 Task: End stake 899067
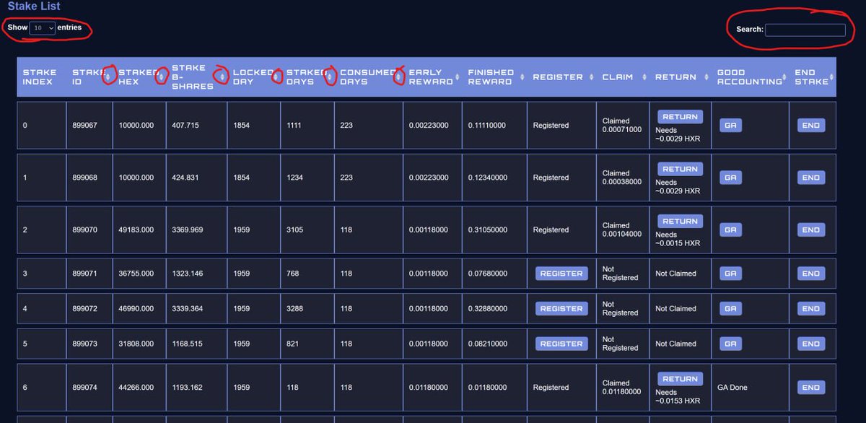tap(811, 126)
